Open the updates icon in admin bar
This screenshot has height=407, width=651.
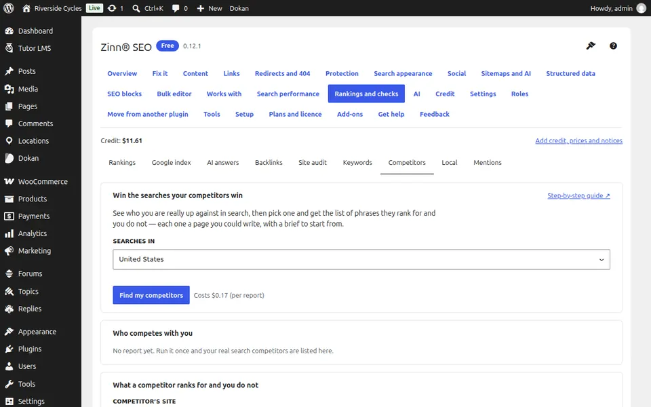point(112,8)
